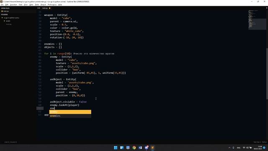This screenshot has height=151, width=268.
Task: Open the View menu
Action: point(26,5)
